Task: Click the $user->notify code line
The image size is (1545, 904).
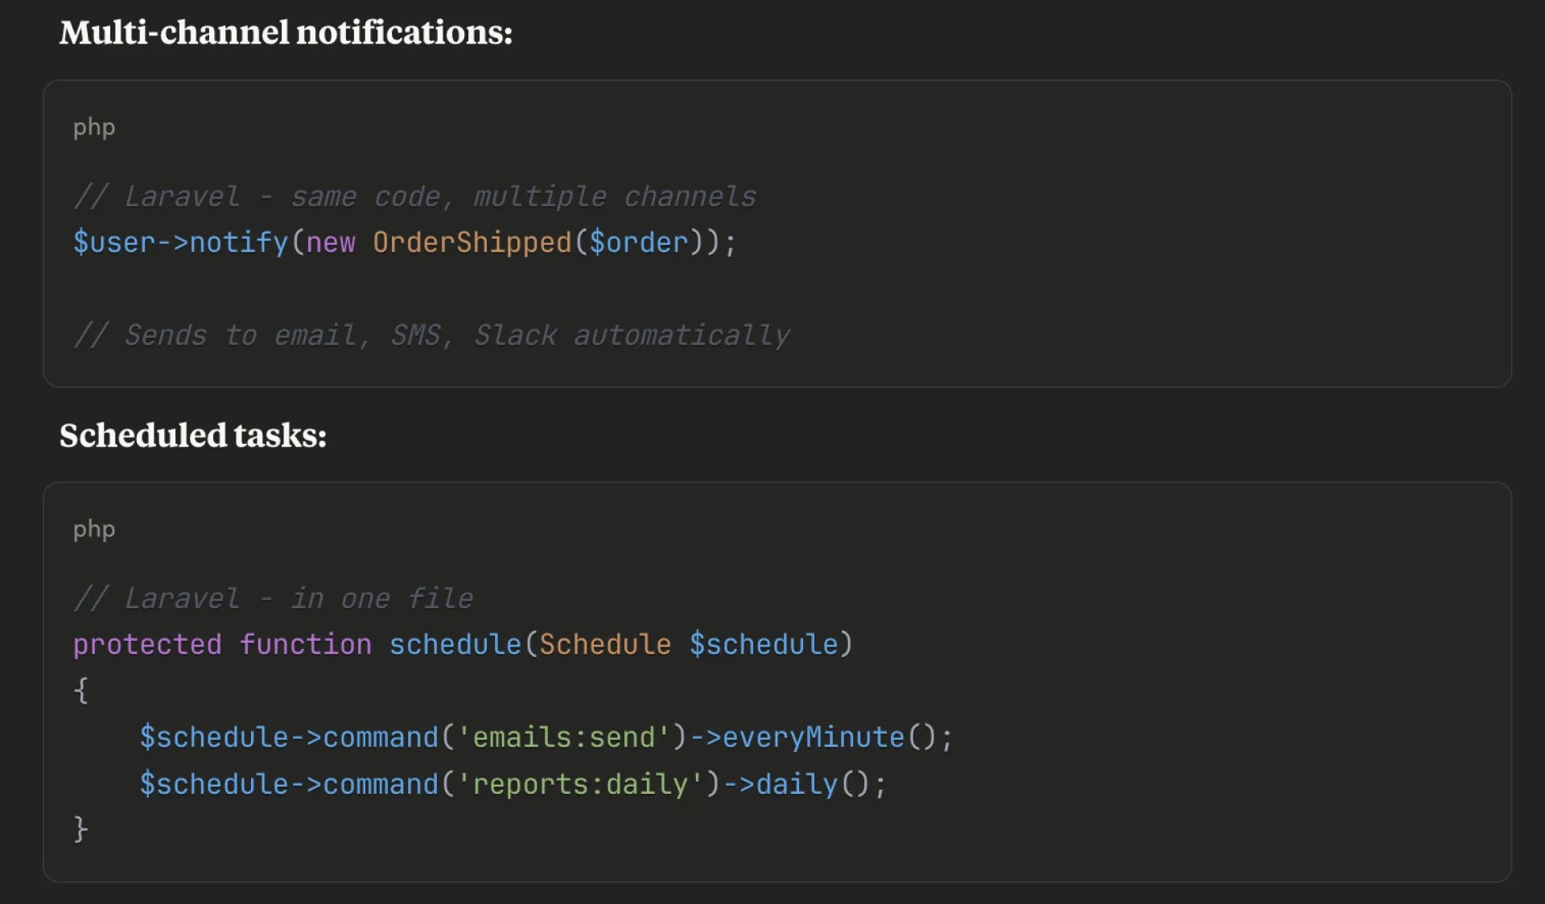Action: (404, 243)
